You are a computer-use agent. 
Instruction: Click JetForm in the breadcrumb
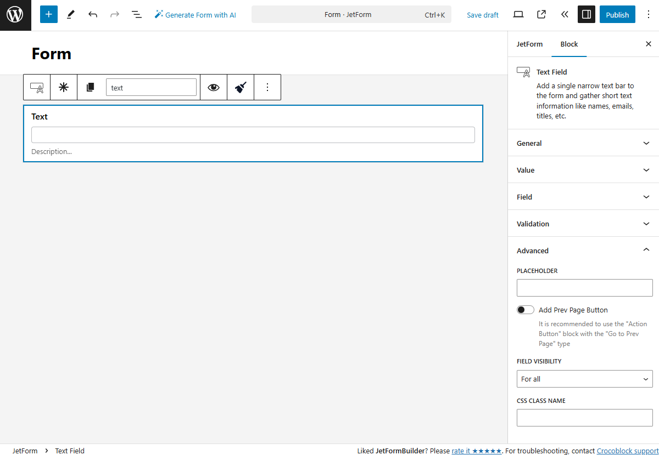pyautogui.click(x=25, y=451)
